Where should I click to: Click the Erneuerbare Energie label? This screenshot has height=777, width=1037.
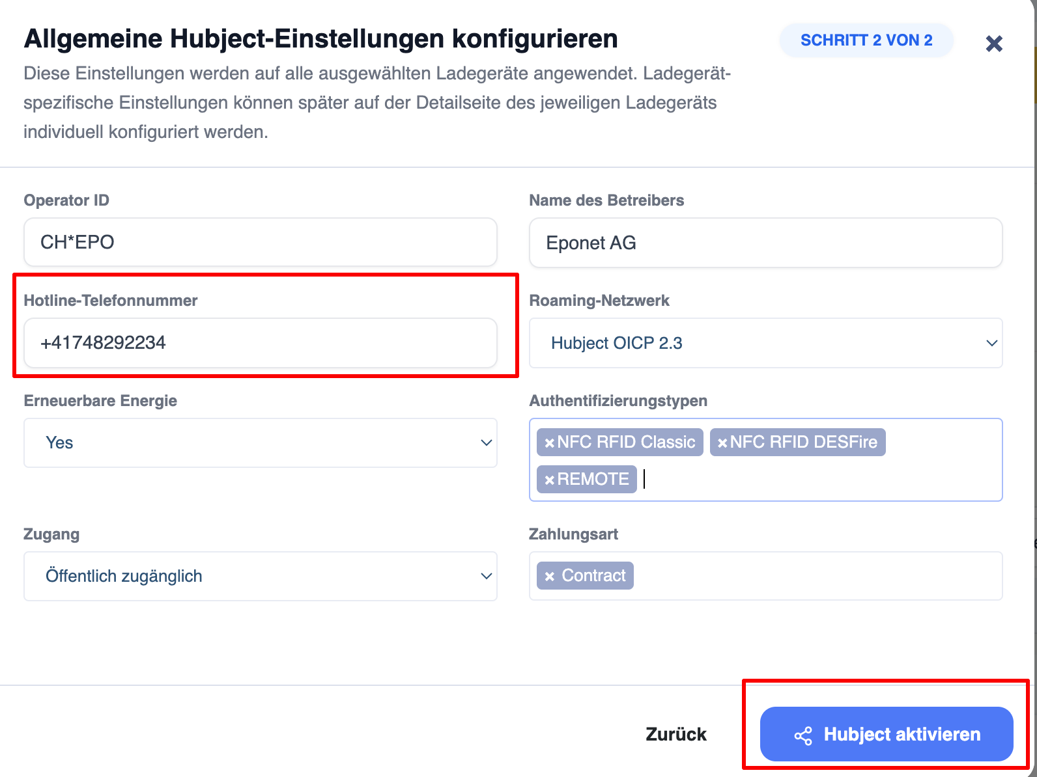(x=100, y=401)
